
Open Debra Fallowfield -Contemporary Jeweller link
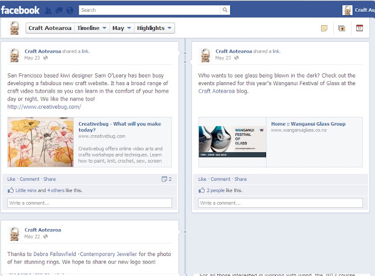pyautogui.click(x=85, y=254)
